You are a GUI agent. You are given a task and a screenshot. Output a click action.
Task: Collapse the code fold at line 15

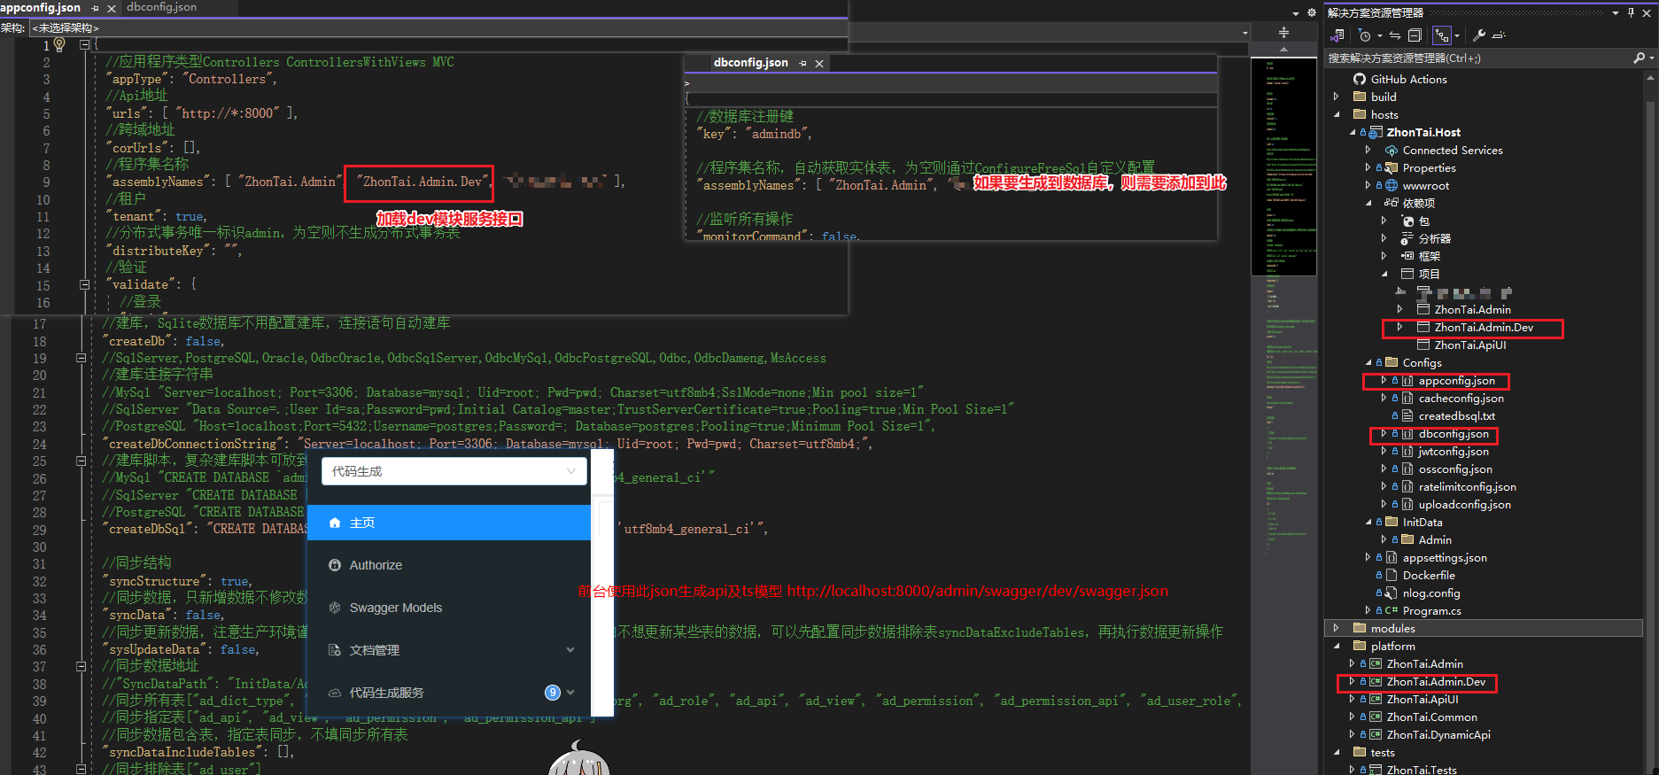pyautogui.click(x=85, y=285)
